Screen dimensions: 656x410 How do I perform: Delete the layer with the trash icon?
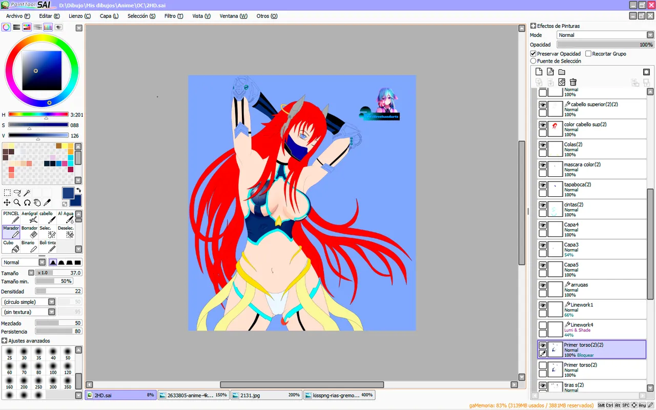pyautogui.click(x=573, y=82)
